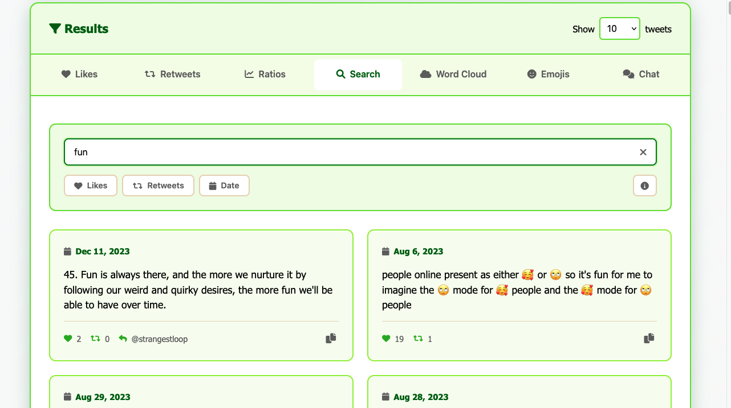Image resolution: width=731 pixels, height=408 pixels.
Task: Go to the Chat tab
Action: [x=641, y=74]
